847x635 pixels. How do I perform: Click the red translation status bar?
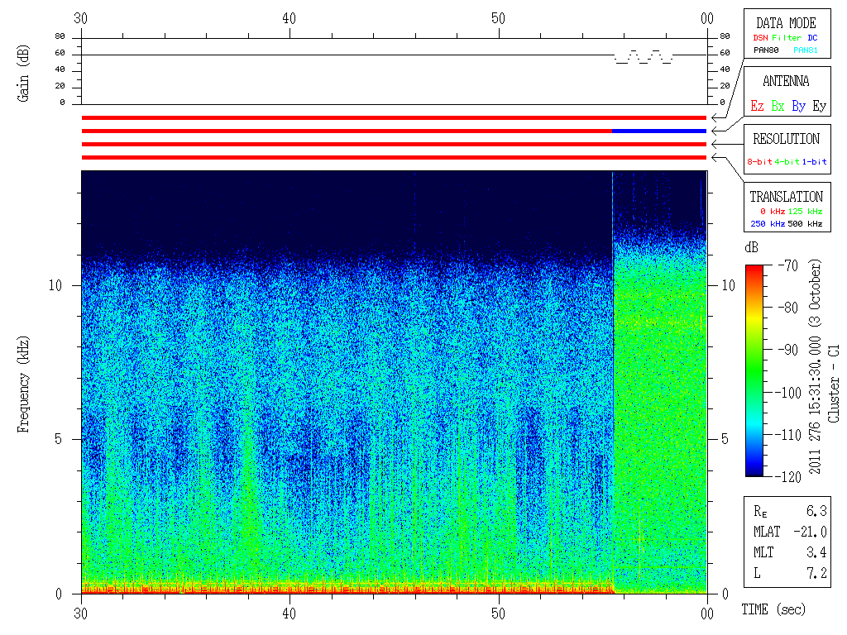pyautogui.click(x=394, y=158)
